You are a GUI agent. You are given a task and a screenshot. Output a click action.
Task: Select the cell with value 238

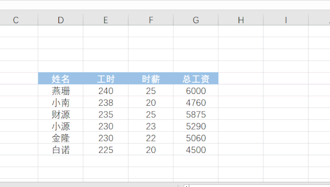pos(106,102)
